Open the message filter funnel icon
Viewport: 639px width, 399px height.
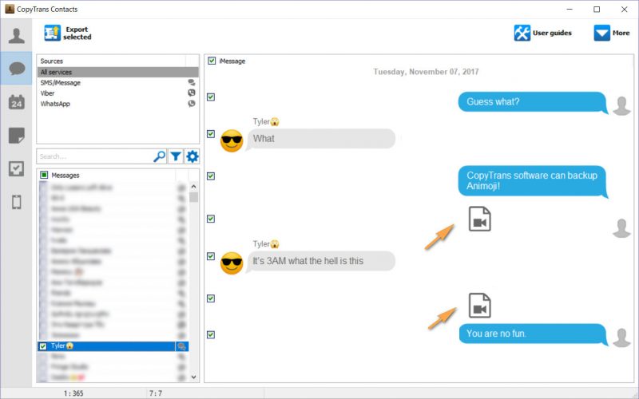(176, 156)
